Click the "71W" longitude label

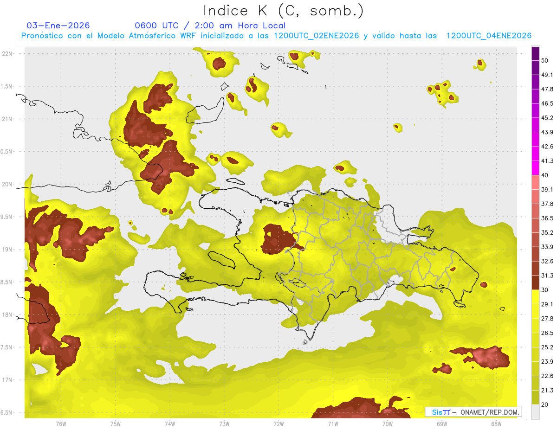click(333, 424)
